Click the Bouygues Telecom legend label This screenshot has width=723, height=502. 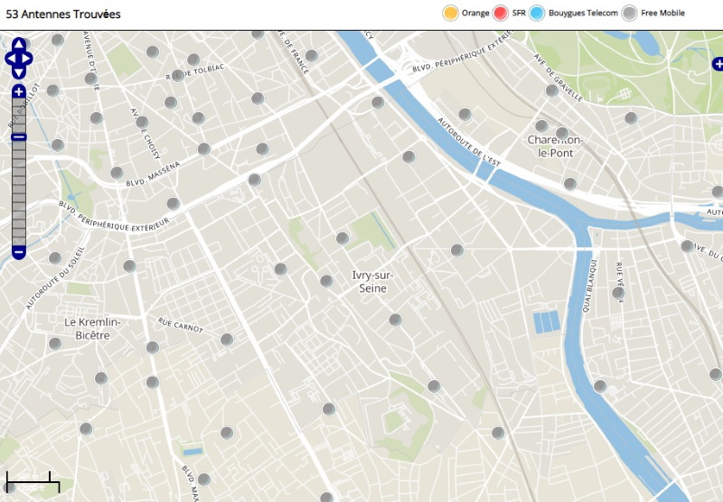(x=583, y=13)
